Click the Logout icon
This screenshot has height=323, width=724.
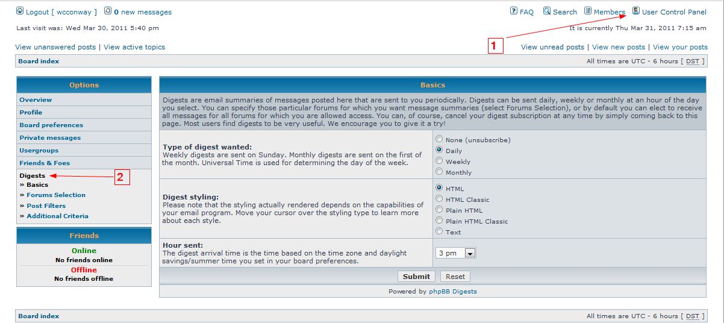[x=20, y=11]
